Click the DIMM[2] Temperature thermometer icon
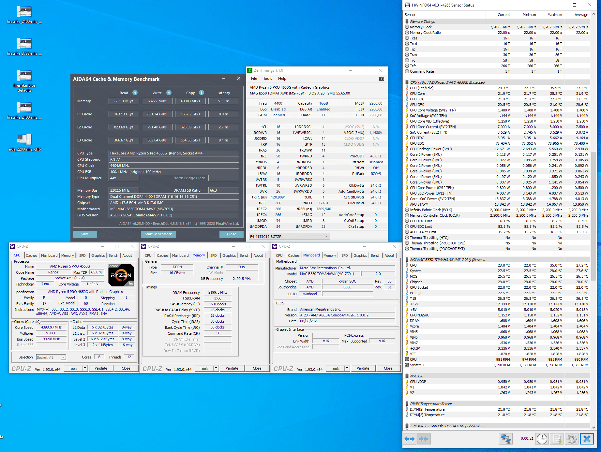Viewport: 601px width, 452px height. tap(407, 409)
